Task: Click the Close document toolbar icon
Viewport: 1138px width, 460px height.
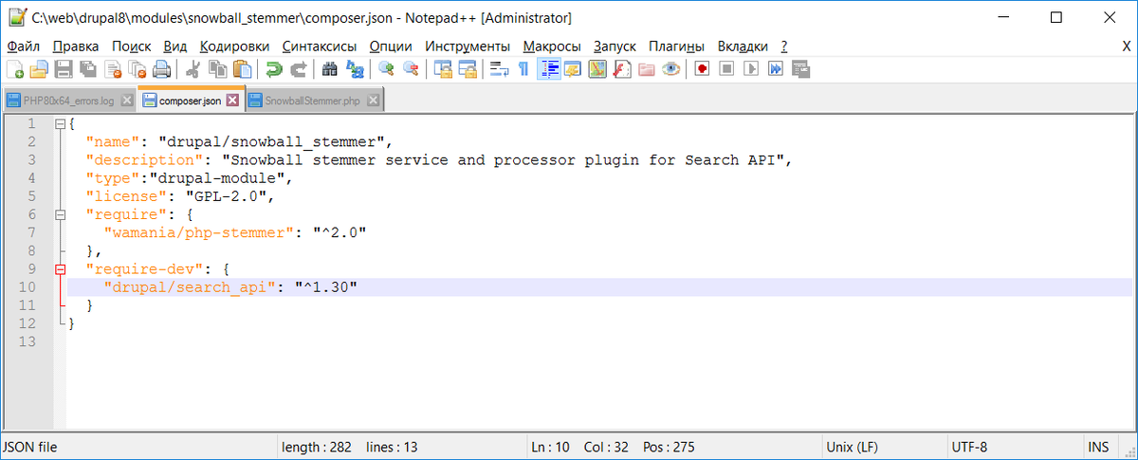Action: point(113,68)
